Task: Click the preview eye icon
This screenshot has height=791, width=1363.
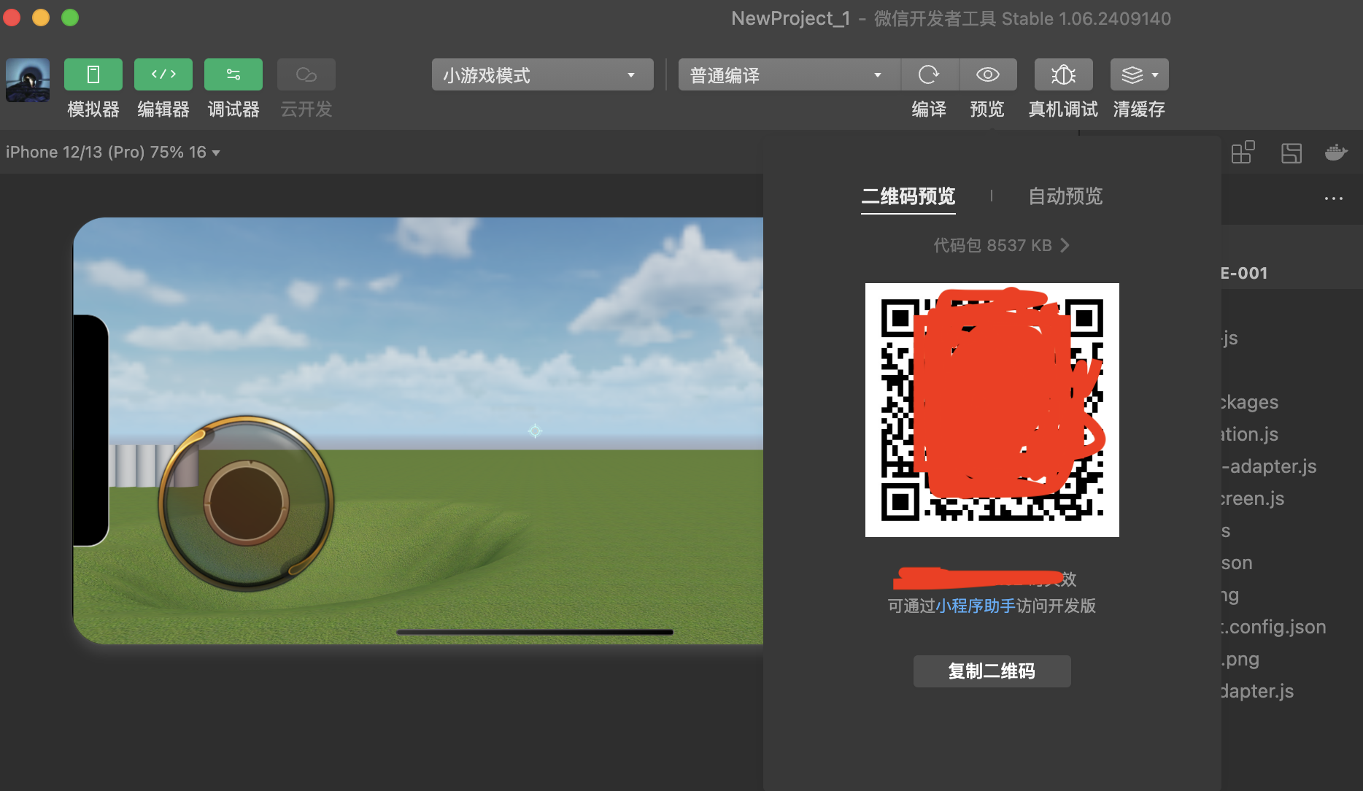Action: pos(987,74)
